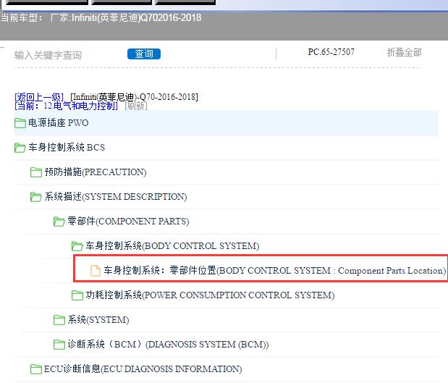448x383 pixels.
Task: Focus the 输入关键字查询 search input field
Action: (x=48, y=55)
